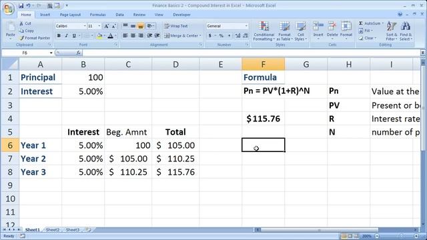Open the Calibri font name box
This screenshot has height=240, width=427.
[70, 26]
